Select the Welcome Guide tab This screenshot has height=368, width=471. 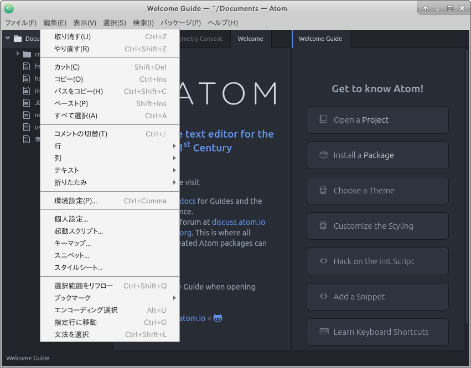pos(320,39)
